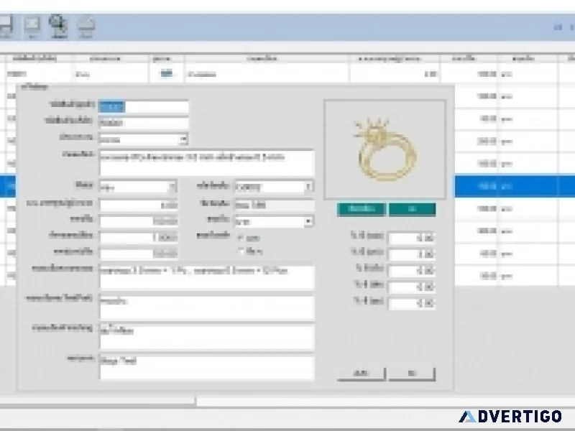Click the multi-line description box beside the ring
This screenshot has width=575, height=431.
207,162
